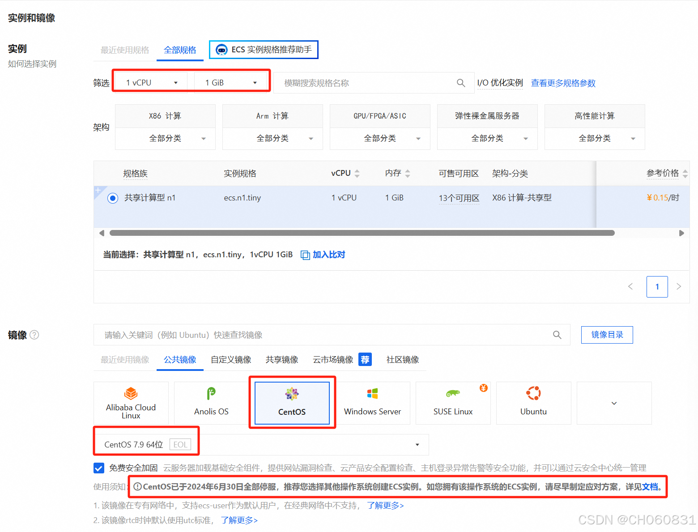Sort by 内存 column arrows
Screen dimensions: 698x532
(x=408, y=174)
